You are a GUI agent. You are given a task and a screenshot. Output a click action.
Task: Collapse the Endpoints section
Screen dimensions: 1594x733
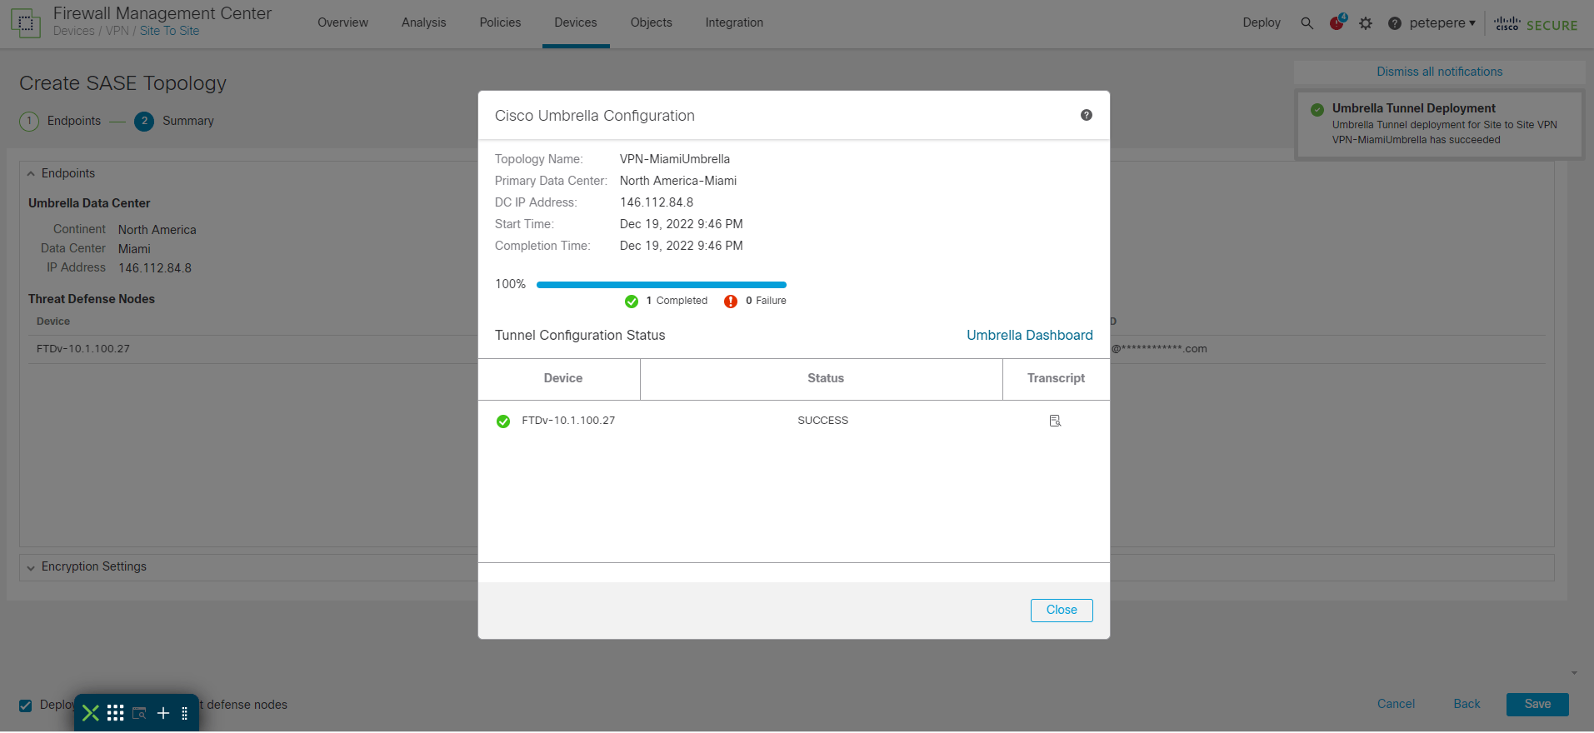pyautogui.click(x=31, y=174)
